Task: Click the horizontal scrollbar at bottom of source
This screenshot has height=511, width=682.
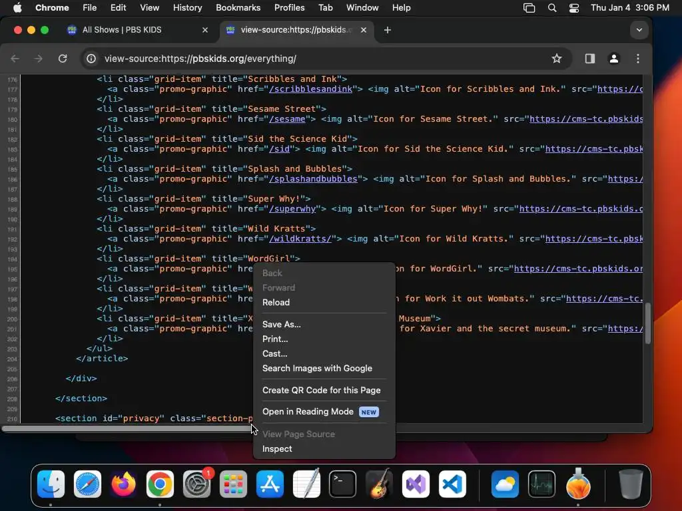Action: [126, 429]
